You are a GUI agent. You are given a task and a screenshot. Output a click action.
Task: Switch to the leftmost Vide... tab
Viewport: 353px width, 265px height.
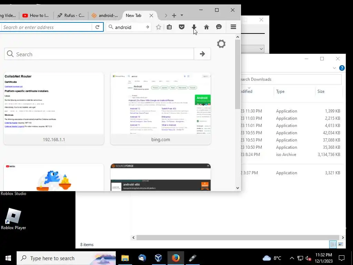(9, 16)
